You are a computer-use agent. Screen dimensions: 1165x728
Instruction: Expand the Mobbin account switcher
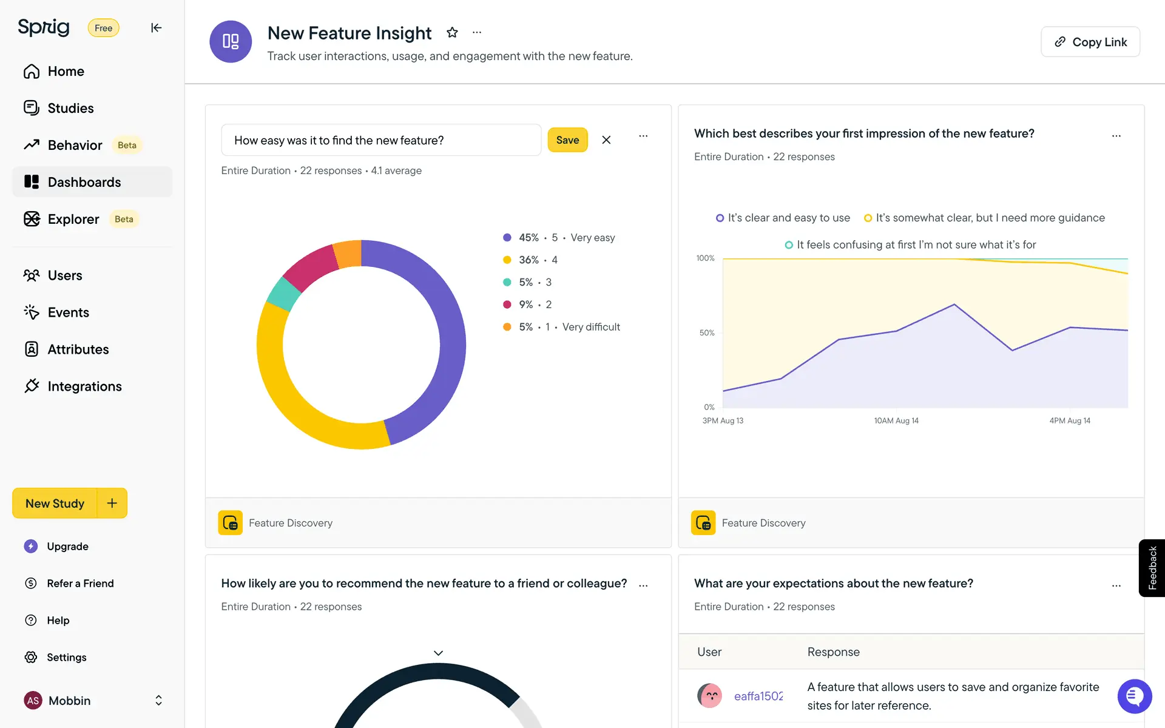click(x=158, y=701)
